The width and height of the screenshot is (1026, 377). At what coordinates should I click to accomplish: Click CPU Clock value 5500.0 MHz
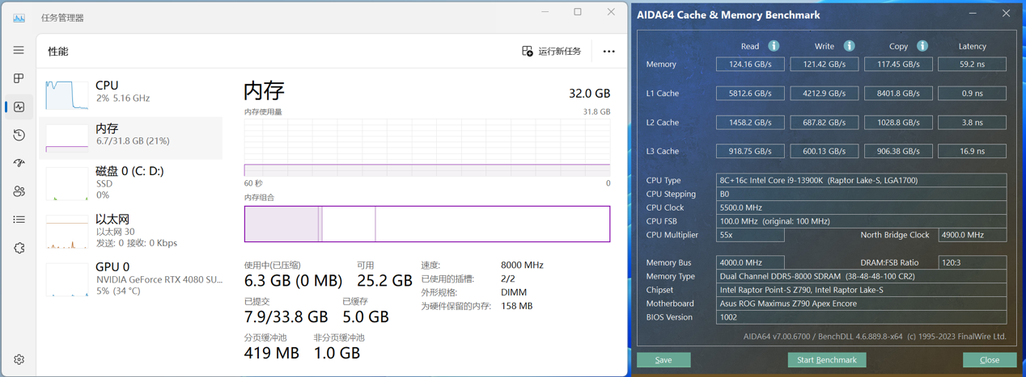coord(861,207)
